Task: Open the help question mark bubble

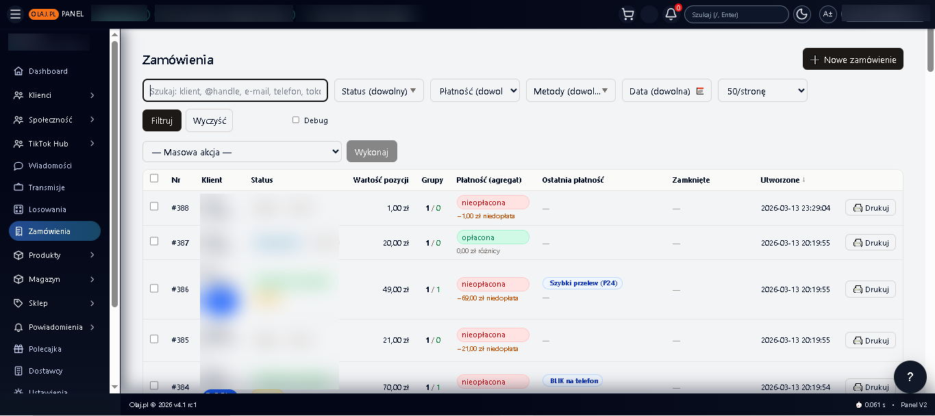Action: (x=910, y=377)
